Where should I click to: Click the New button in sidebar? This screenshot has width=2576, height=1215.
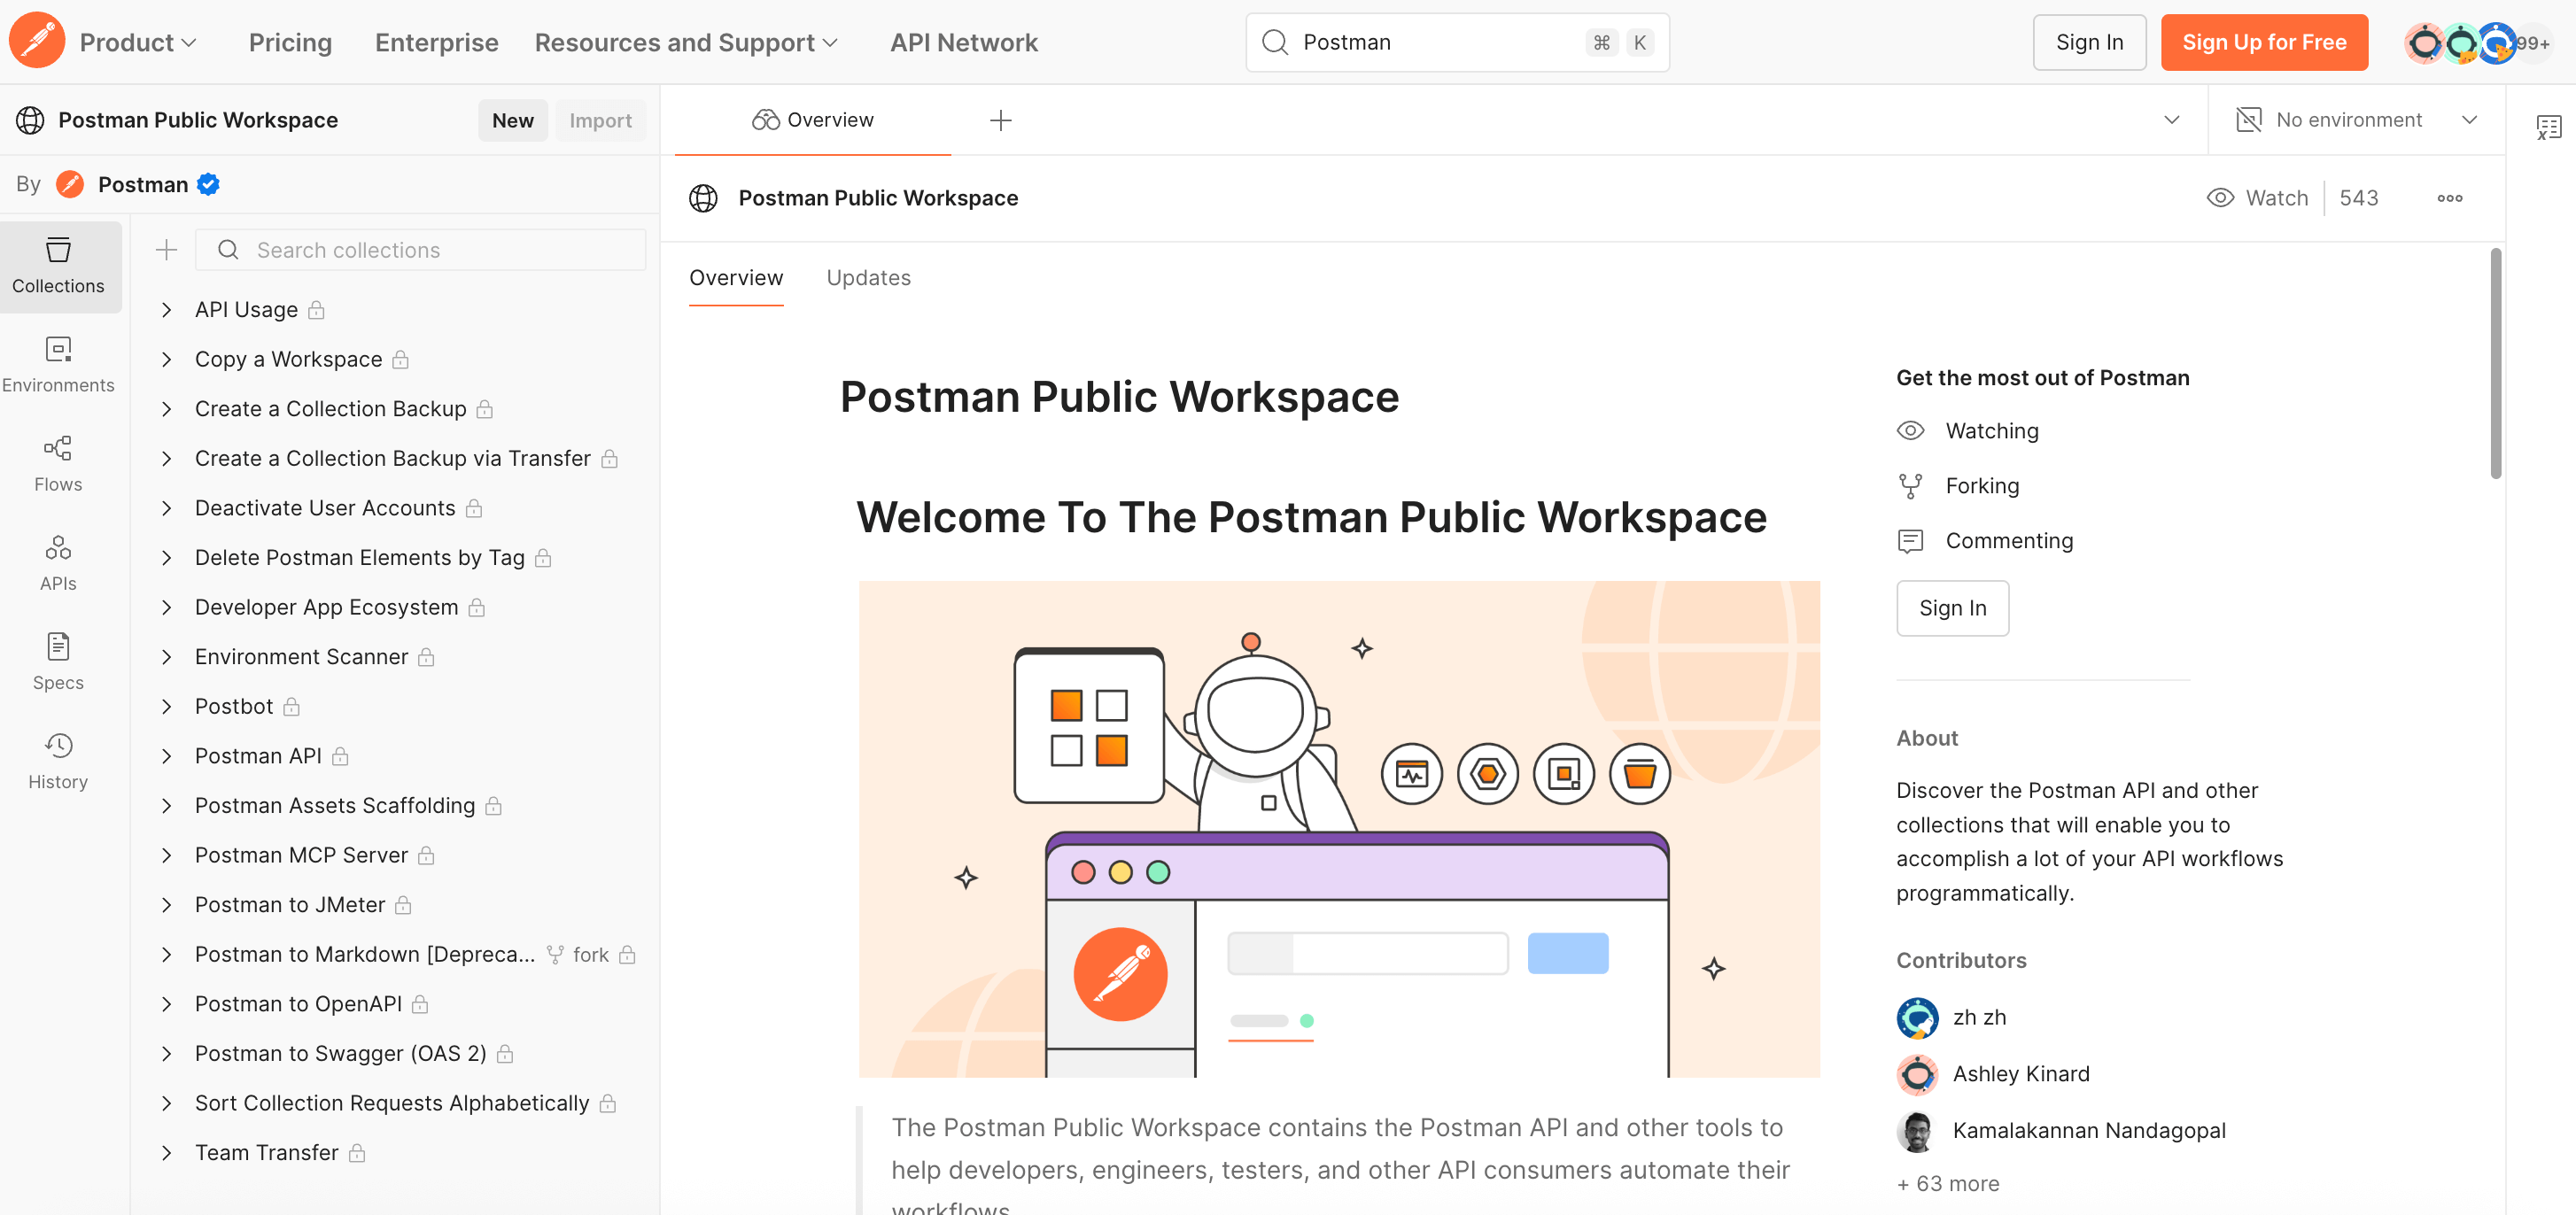coord(512,120)
